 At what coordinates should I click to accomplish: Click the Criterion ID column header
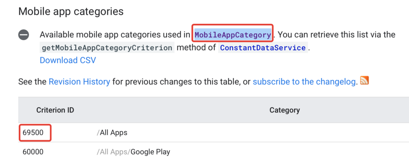[x=55, y=110]
